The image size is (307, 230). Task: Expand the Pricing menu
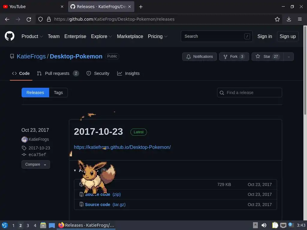158,36
